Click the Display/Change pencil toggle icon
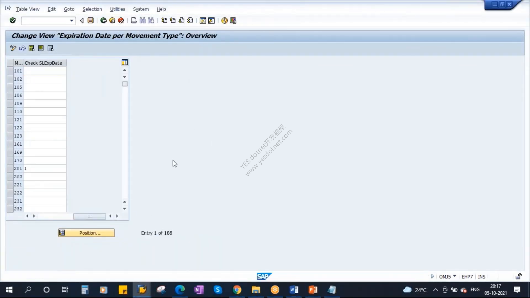 click(x=13, y=48)
